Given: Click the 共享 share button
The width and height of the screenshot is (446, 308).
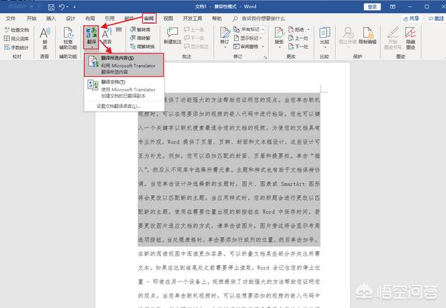Looking at the screenshot, I should pos(411,19).
